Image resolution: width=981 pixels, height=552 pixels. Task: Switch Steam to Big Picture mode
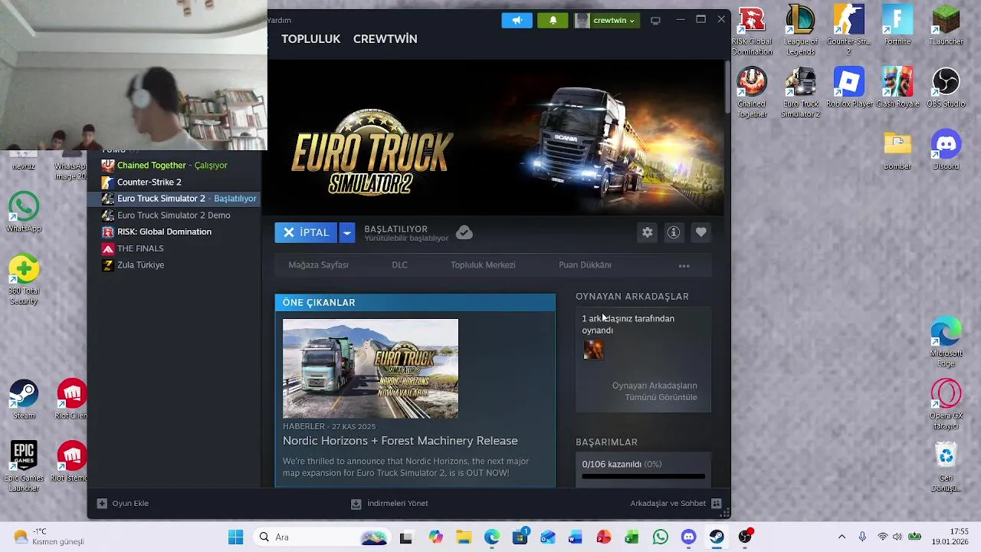point(655,21)
